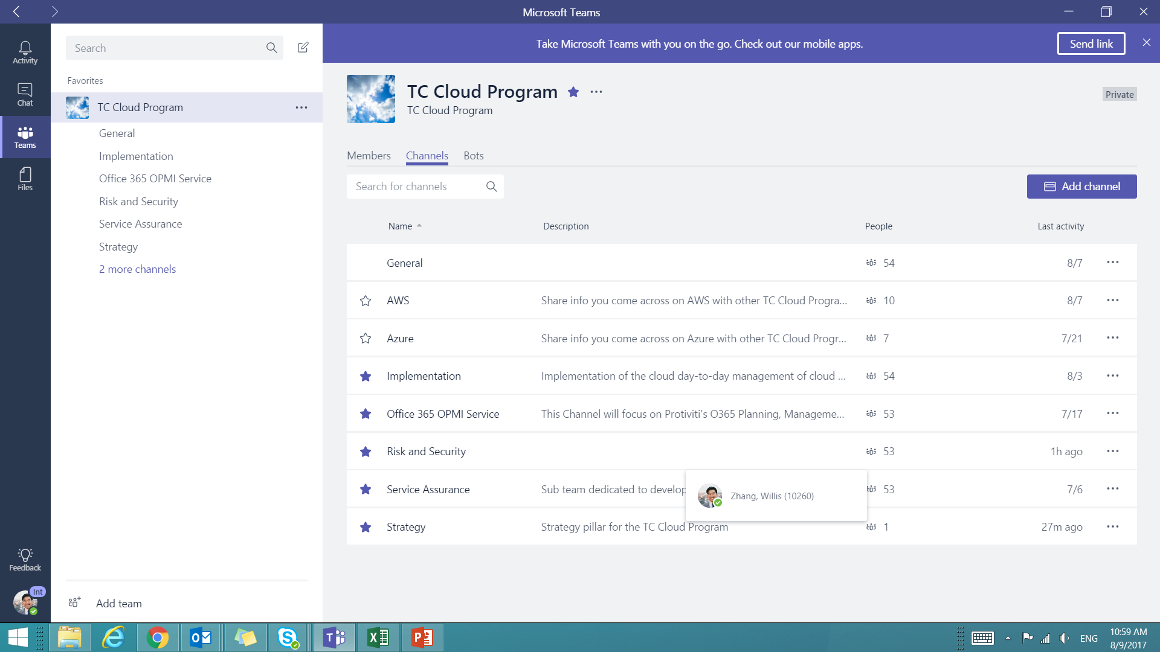This screenshot has width=1160, height=652.
Task: Click the new chat compose icon
Action: pos(303,48)
